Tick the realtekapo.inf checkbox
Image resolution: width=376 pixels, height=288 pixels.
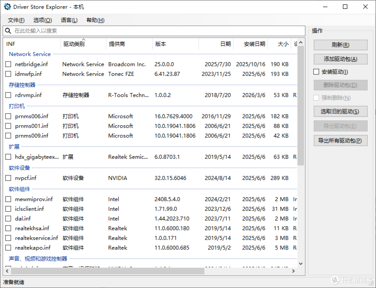(8, 248)
